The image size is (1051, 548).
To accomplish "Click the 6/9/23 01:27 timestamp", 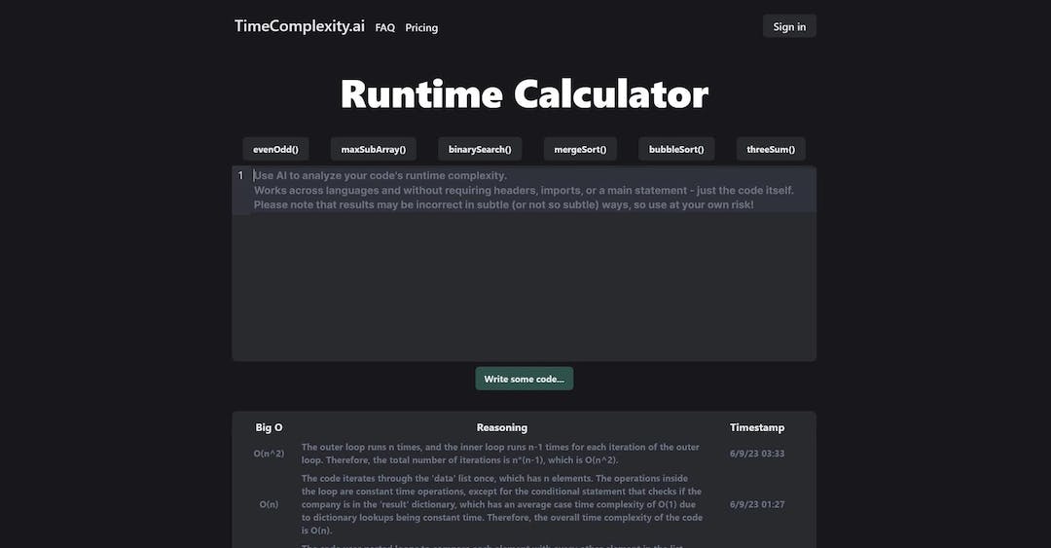I will tap(757, 504).
